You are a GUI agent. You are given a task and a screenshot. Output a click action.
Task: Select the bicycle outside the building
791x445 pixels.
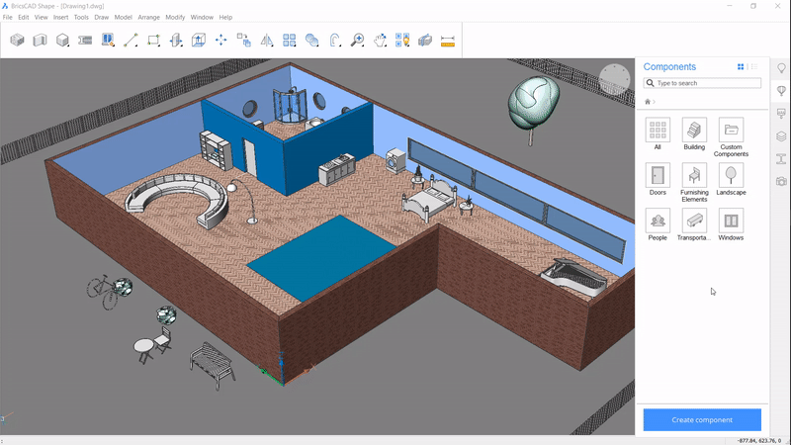tap(104, 292)
